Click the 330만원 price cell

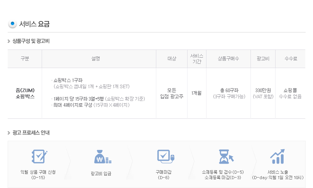point(263,91)
